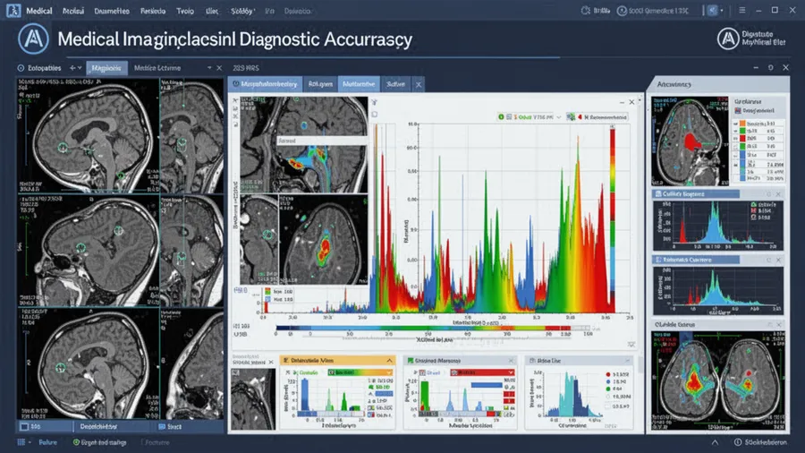Screen dimensions: 805x453
Task: Open the green-orange gradient dropdown in orange panel
Action: point(360,372)
